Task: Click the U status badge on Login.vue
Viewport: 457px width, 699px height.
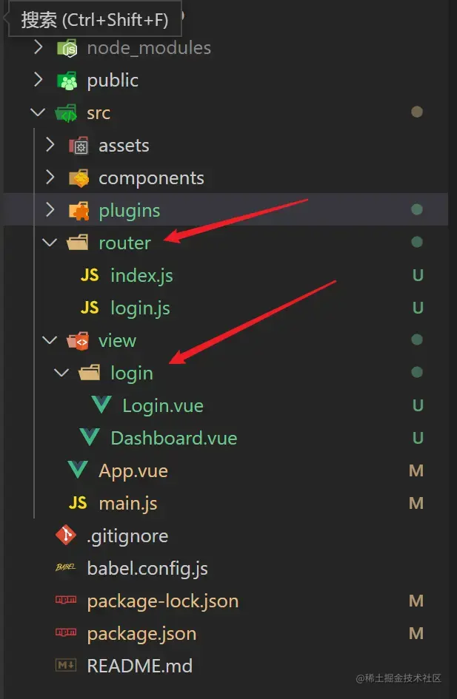Action: point(418,405)
